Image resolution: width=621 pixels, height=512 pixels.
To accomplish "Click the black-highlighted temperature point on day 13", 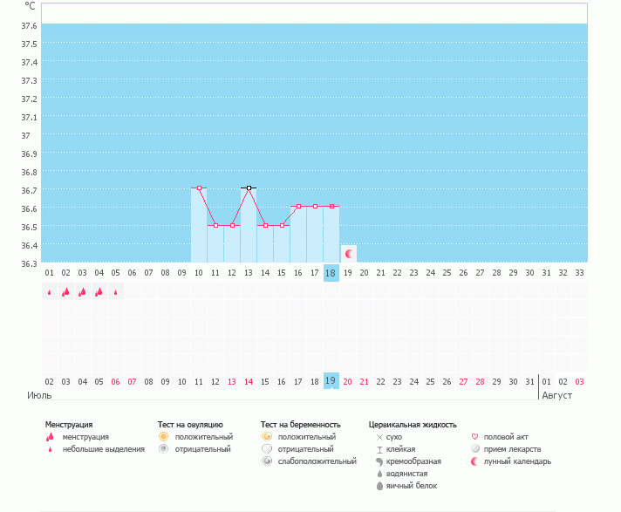I will click(x=249, y=188).
